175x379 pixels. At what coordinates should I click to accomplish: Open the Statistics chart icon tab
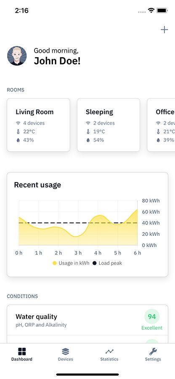pos(109,354)
